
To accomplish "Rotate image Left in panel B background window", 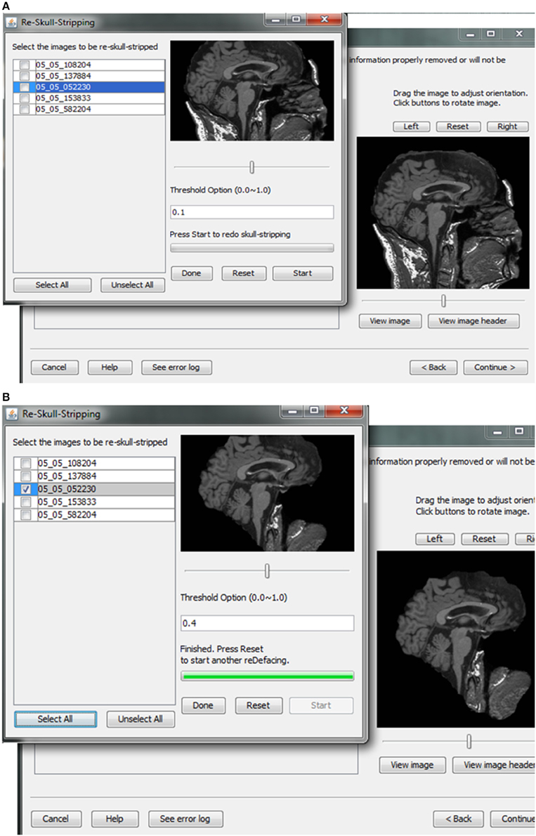I will point(436,539).
